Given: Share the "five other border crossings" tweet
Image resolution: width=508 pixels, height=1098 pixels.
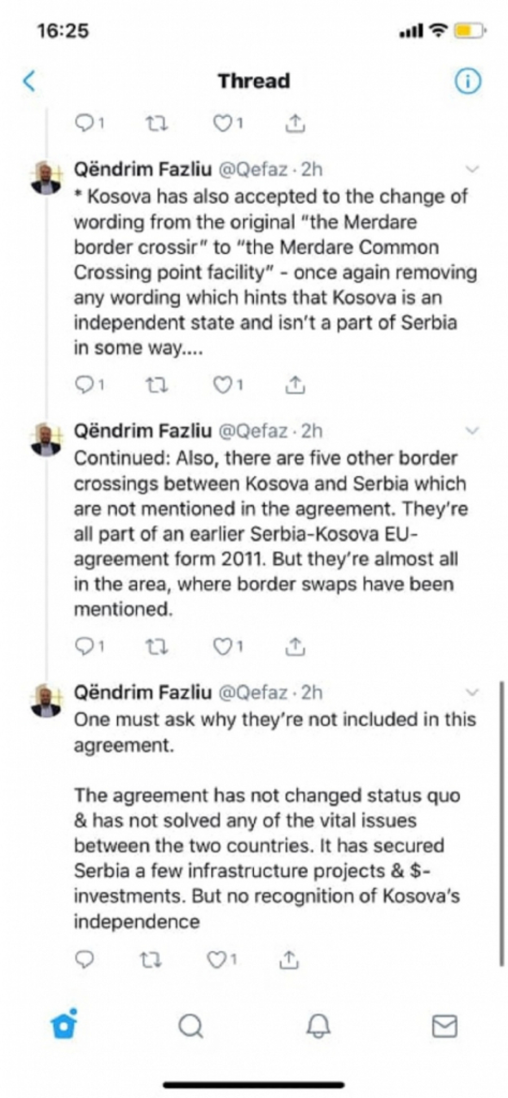Looking at the screenshot, I should 295,646.
